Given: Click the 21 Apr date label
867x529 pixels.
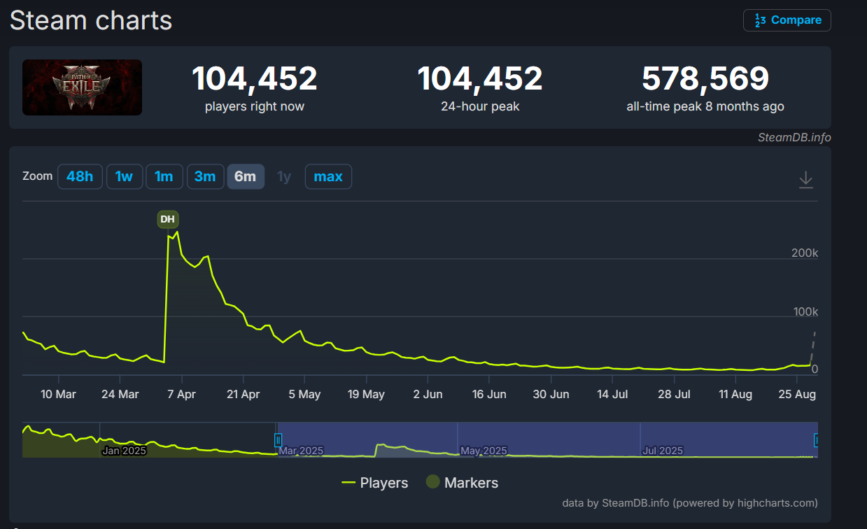Looking at the screenshot, I should [x=243, y=395].
